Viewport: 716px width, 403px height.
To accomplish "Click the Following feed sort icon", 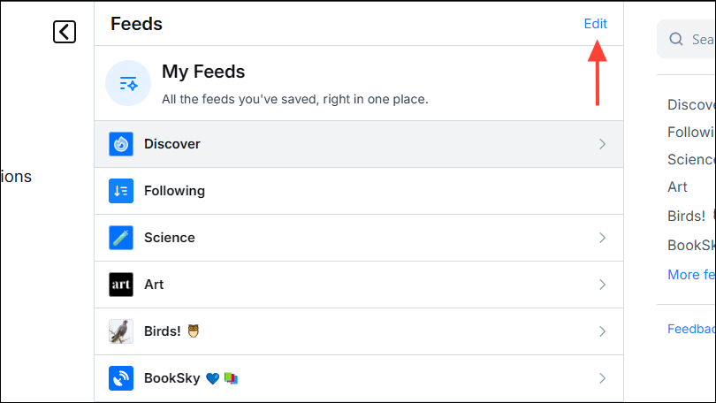I will pos(121,191).
